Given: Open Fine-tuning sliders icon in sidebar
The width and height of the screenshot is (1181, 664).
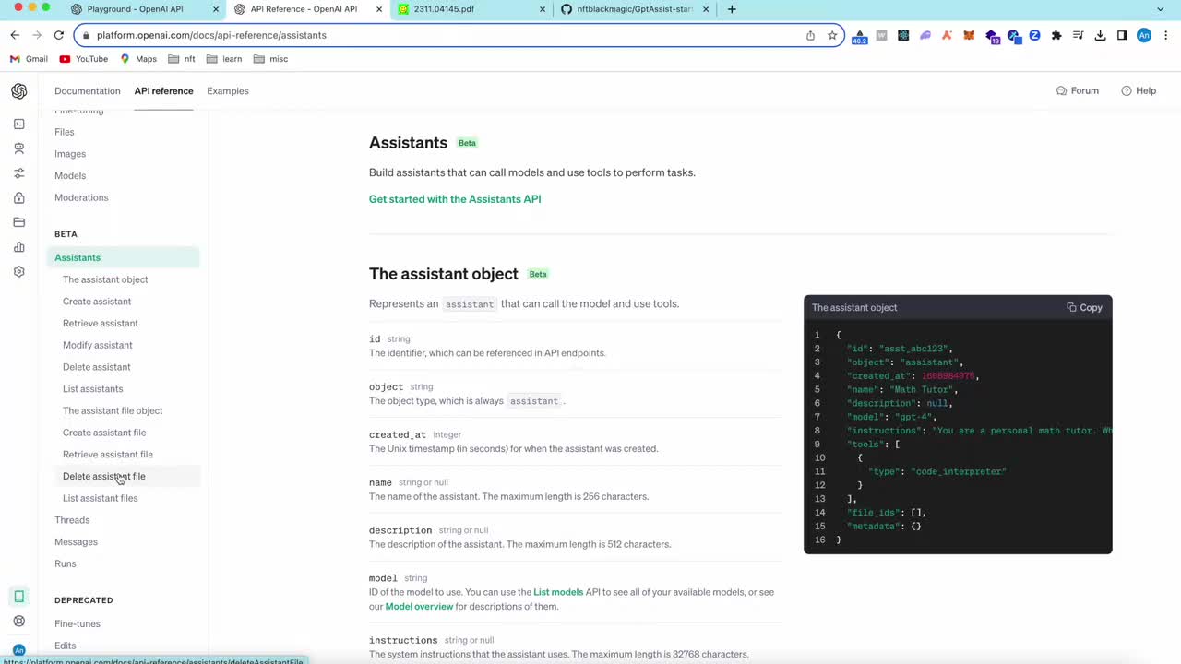Looking at the screenshot, I should tap(18, 173).
